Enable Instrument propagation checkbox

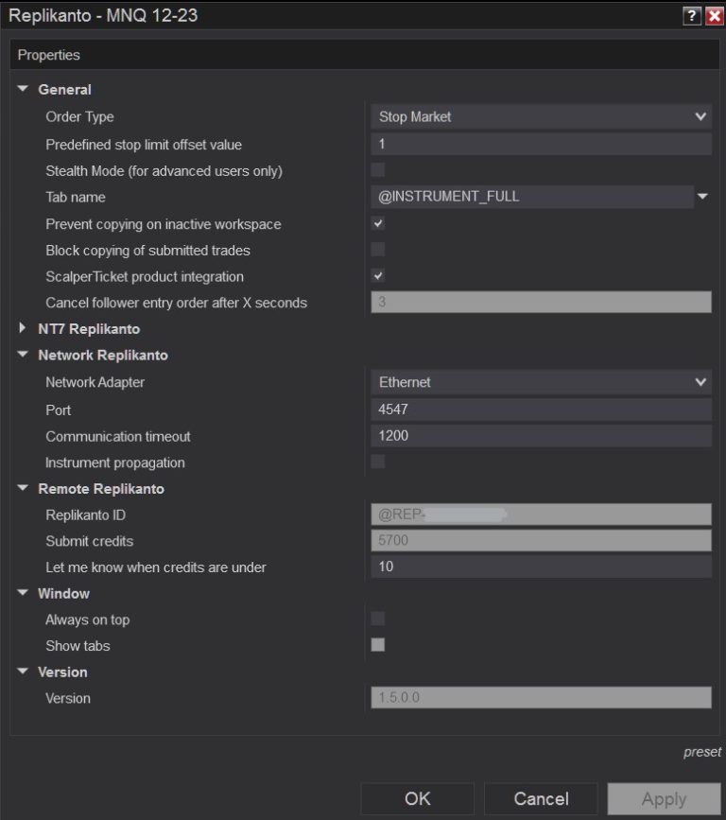pyautogui.click(x=378, y=462)
